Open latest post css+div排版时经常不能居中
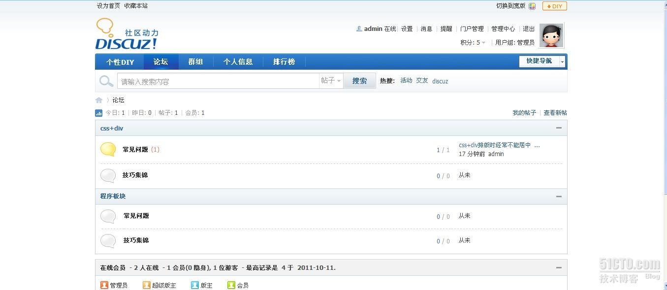The image size is (667, 290). click(499, 145)
